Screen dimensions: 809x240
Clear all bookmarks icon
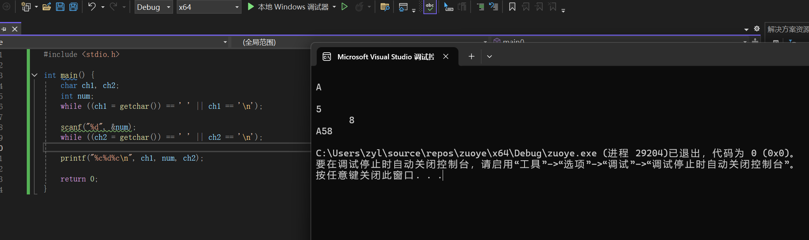coord(552,7)
